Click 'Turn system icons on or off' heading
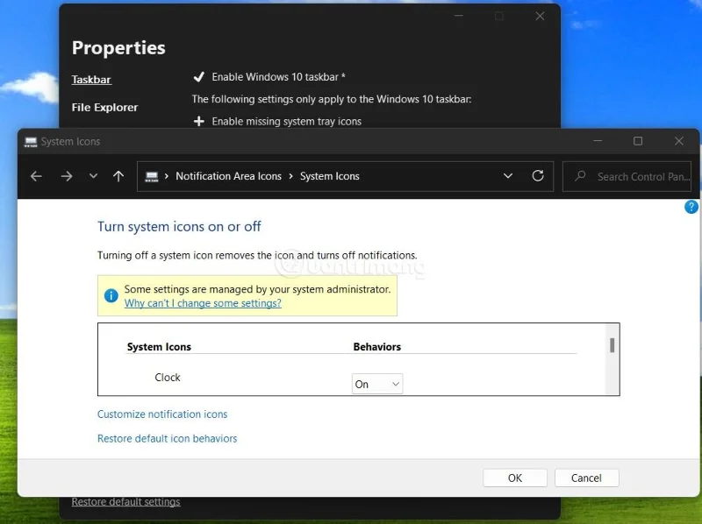The width and height of the screenshot is (702, 524). [179, 227]
